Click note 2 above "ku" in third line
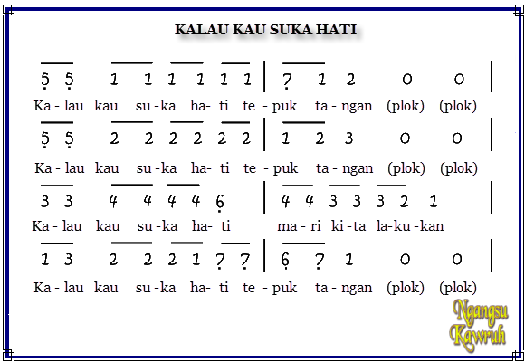525x362 pixels. coord(404,201)
